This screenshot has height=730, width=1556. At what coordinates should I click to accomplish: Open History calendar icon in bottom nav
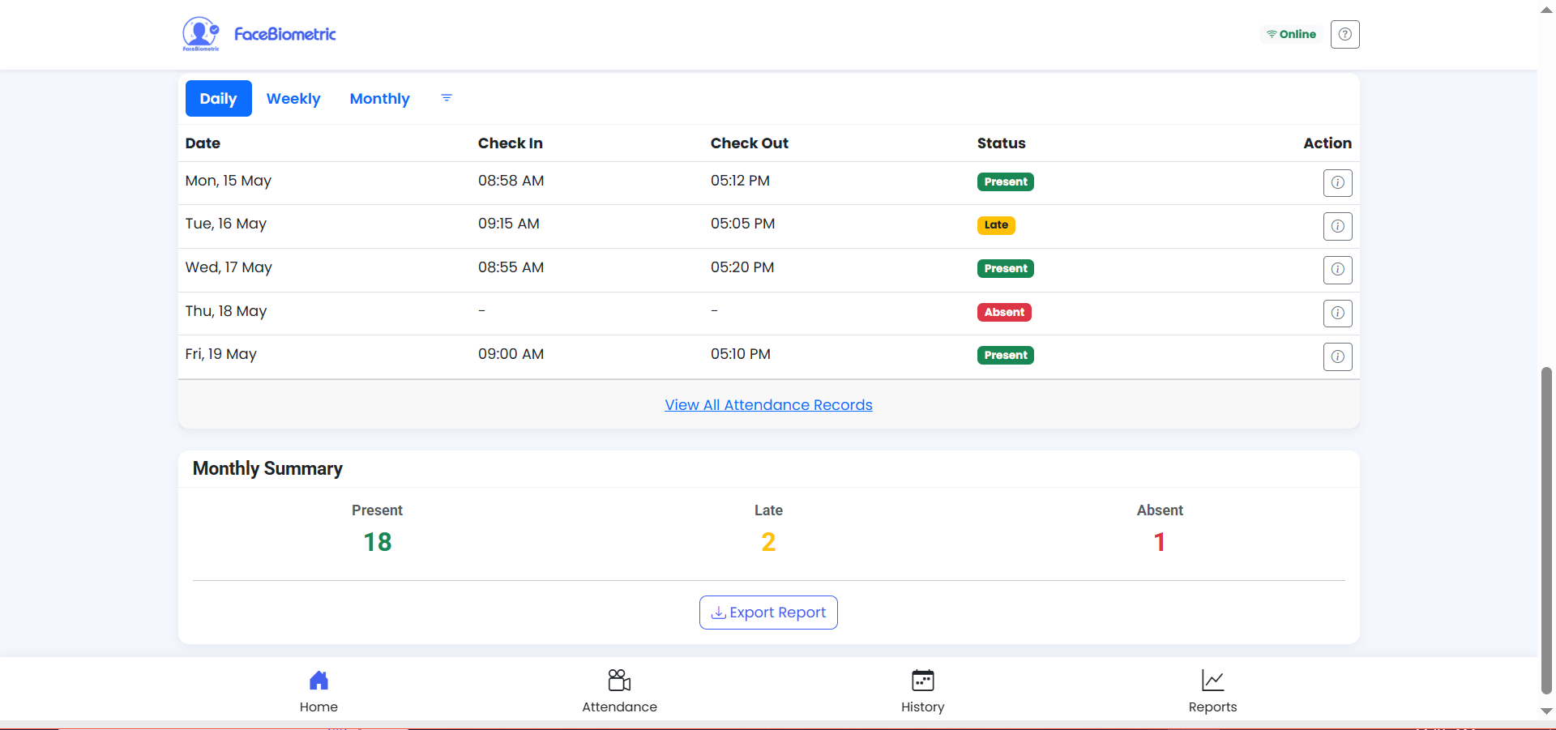(x=922, y=680)
